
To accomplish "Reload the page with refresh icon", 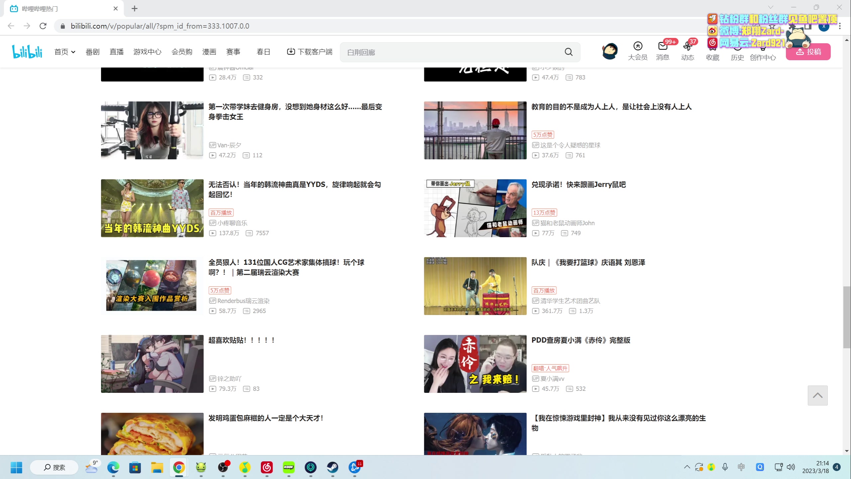I will pos(43,26).
